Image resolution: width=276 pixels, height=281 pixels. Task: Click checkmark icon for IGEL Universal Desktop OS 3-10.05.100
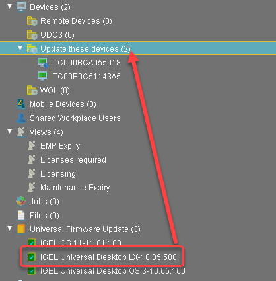32,270
